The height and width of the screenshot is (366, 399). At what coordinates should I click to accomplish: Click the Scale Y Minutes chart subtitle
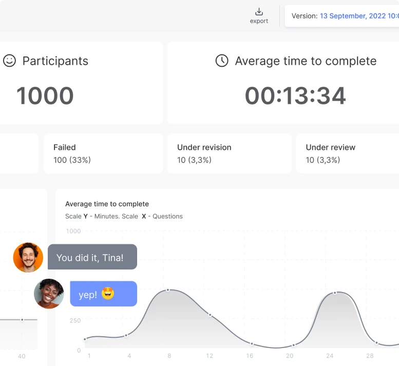pos(124,216)
